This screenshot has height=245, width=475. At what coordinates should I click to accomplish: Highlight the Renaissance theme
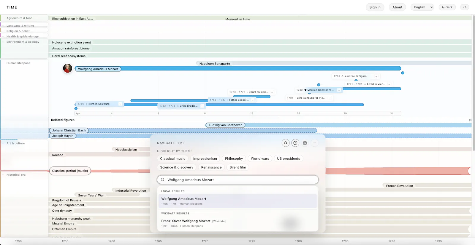(x=211, y=167)
